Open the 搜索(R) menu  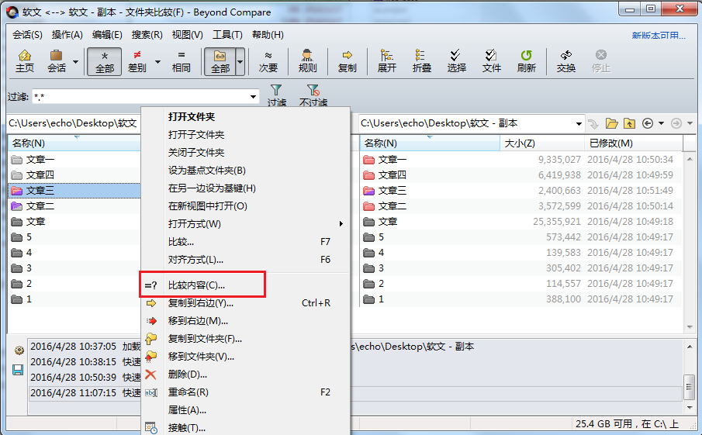pyautogui.click(x=147, y=35)
